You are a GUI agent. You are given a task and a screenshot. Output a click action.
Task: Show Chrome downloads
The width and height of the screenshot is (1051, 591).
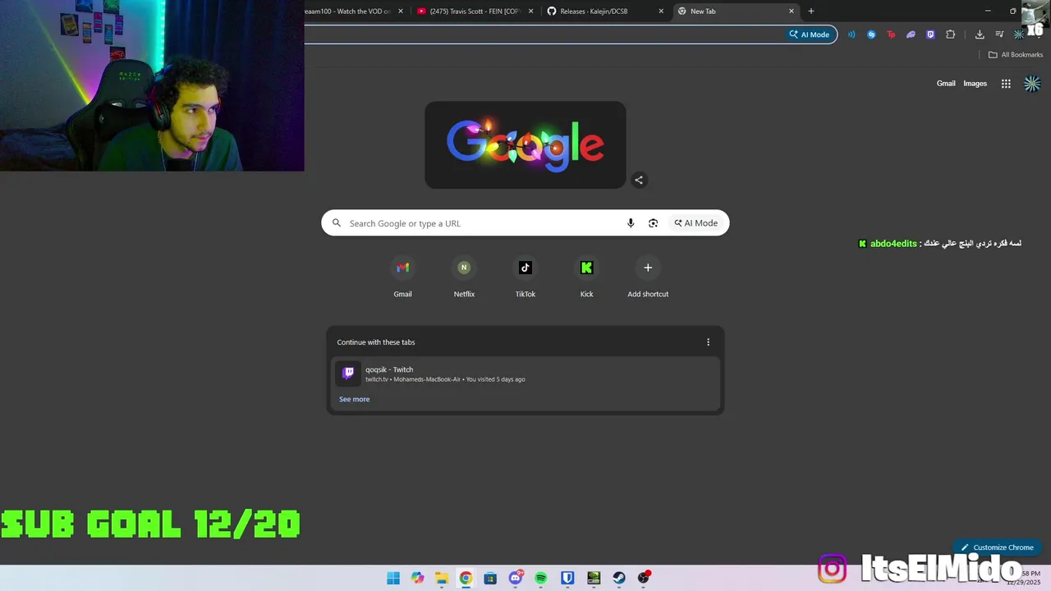(980, 34)
